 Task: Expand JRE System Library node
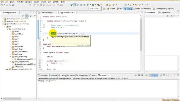(x=5, y=69)
